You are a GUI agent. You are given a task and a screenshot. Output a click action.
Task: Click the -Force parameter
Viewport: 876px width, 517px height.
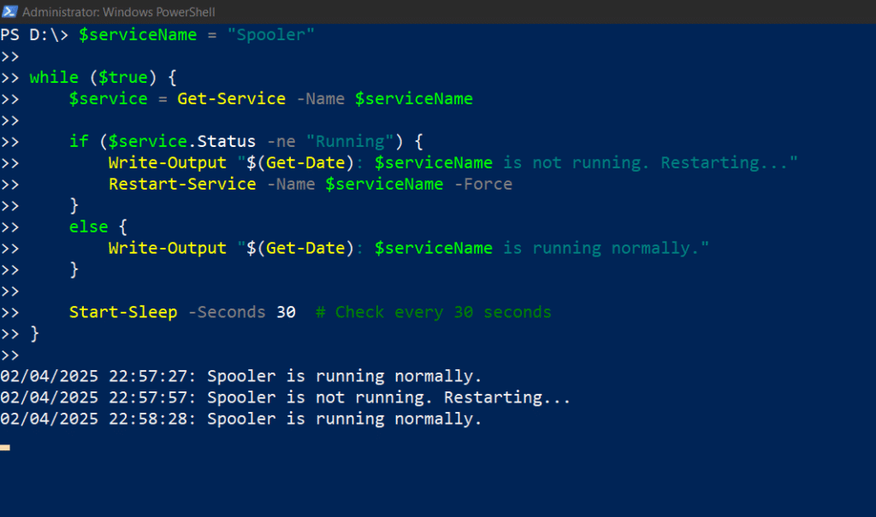coord(483,185)
